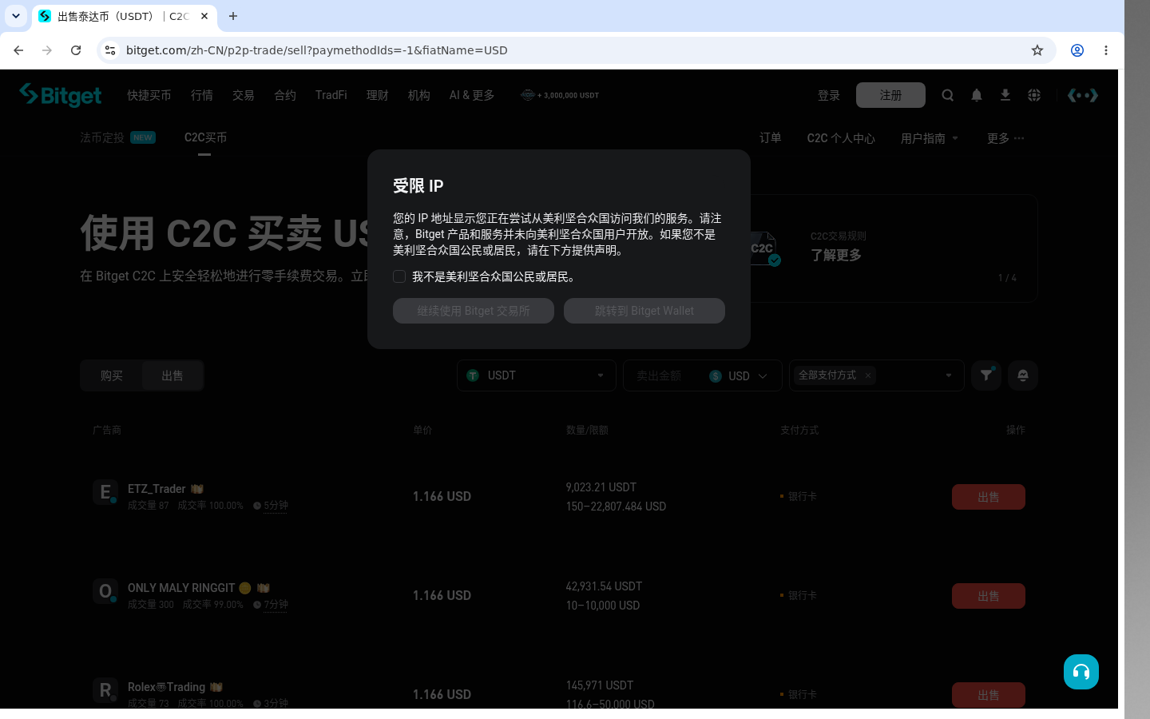Expand the 用户指南 dropdown

(930, 138)
